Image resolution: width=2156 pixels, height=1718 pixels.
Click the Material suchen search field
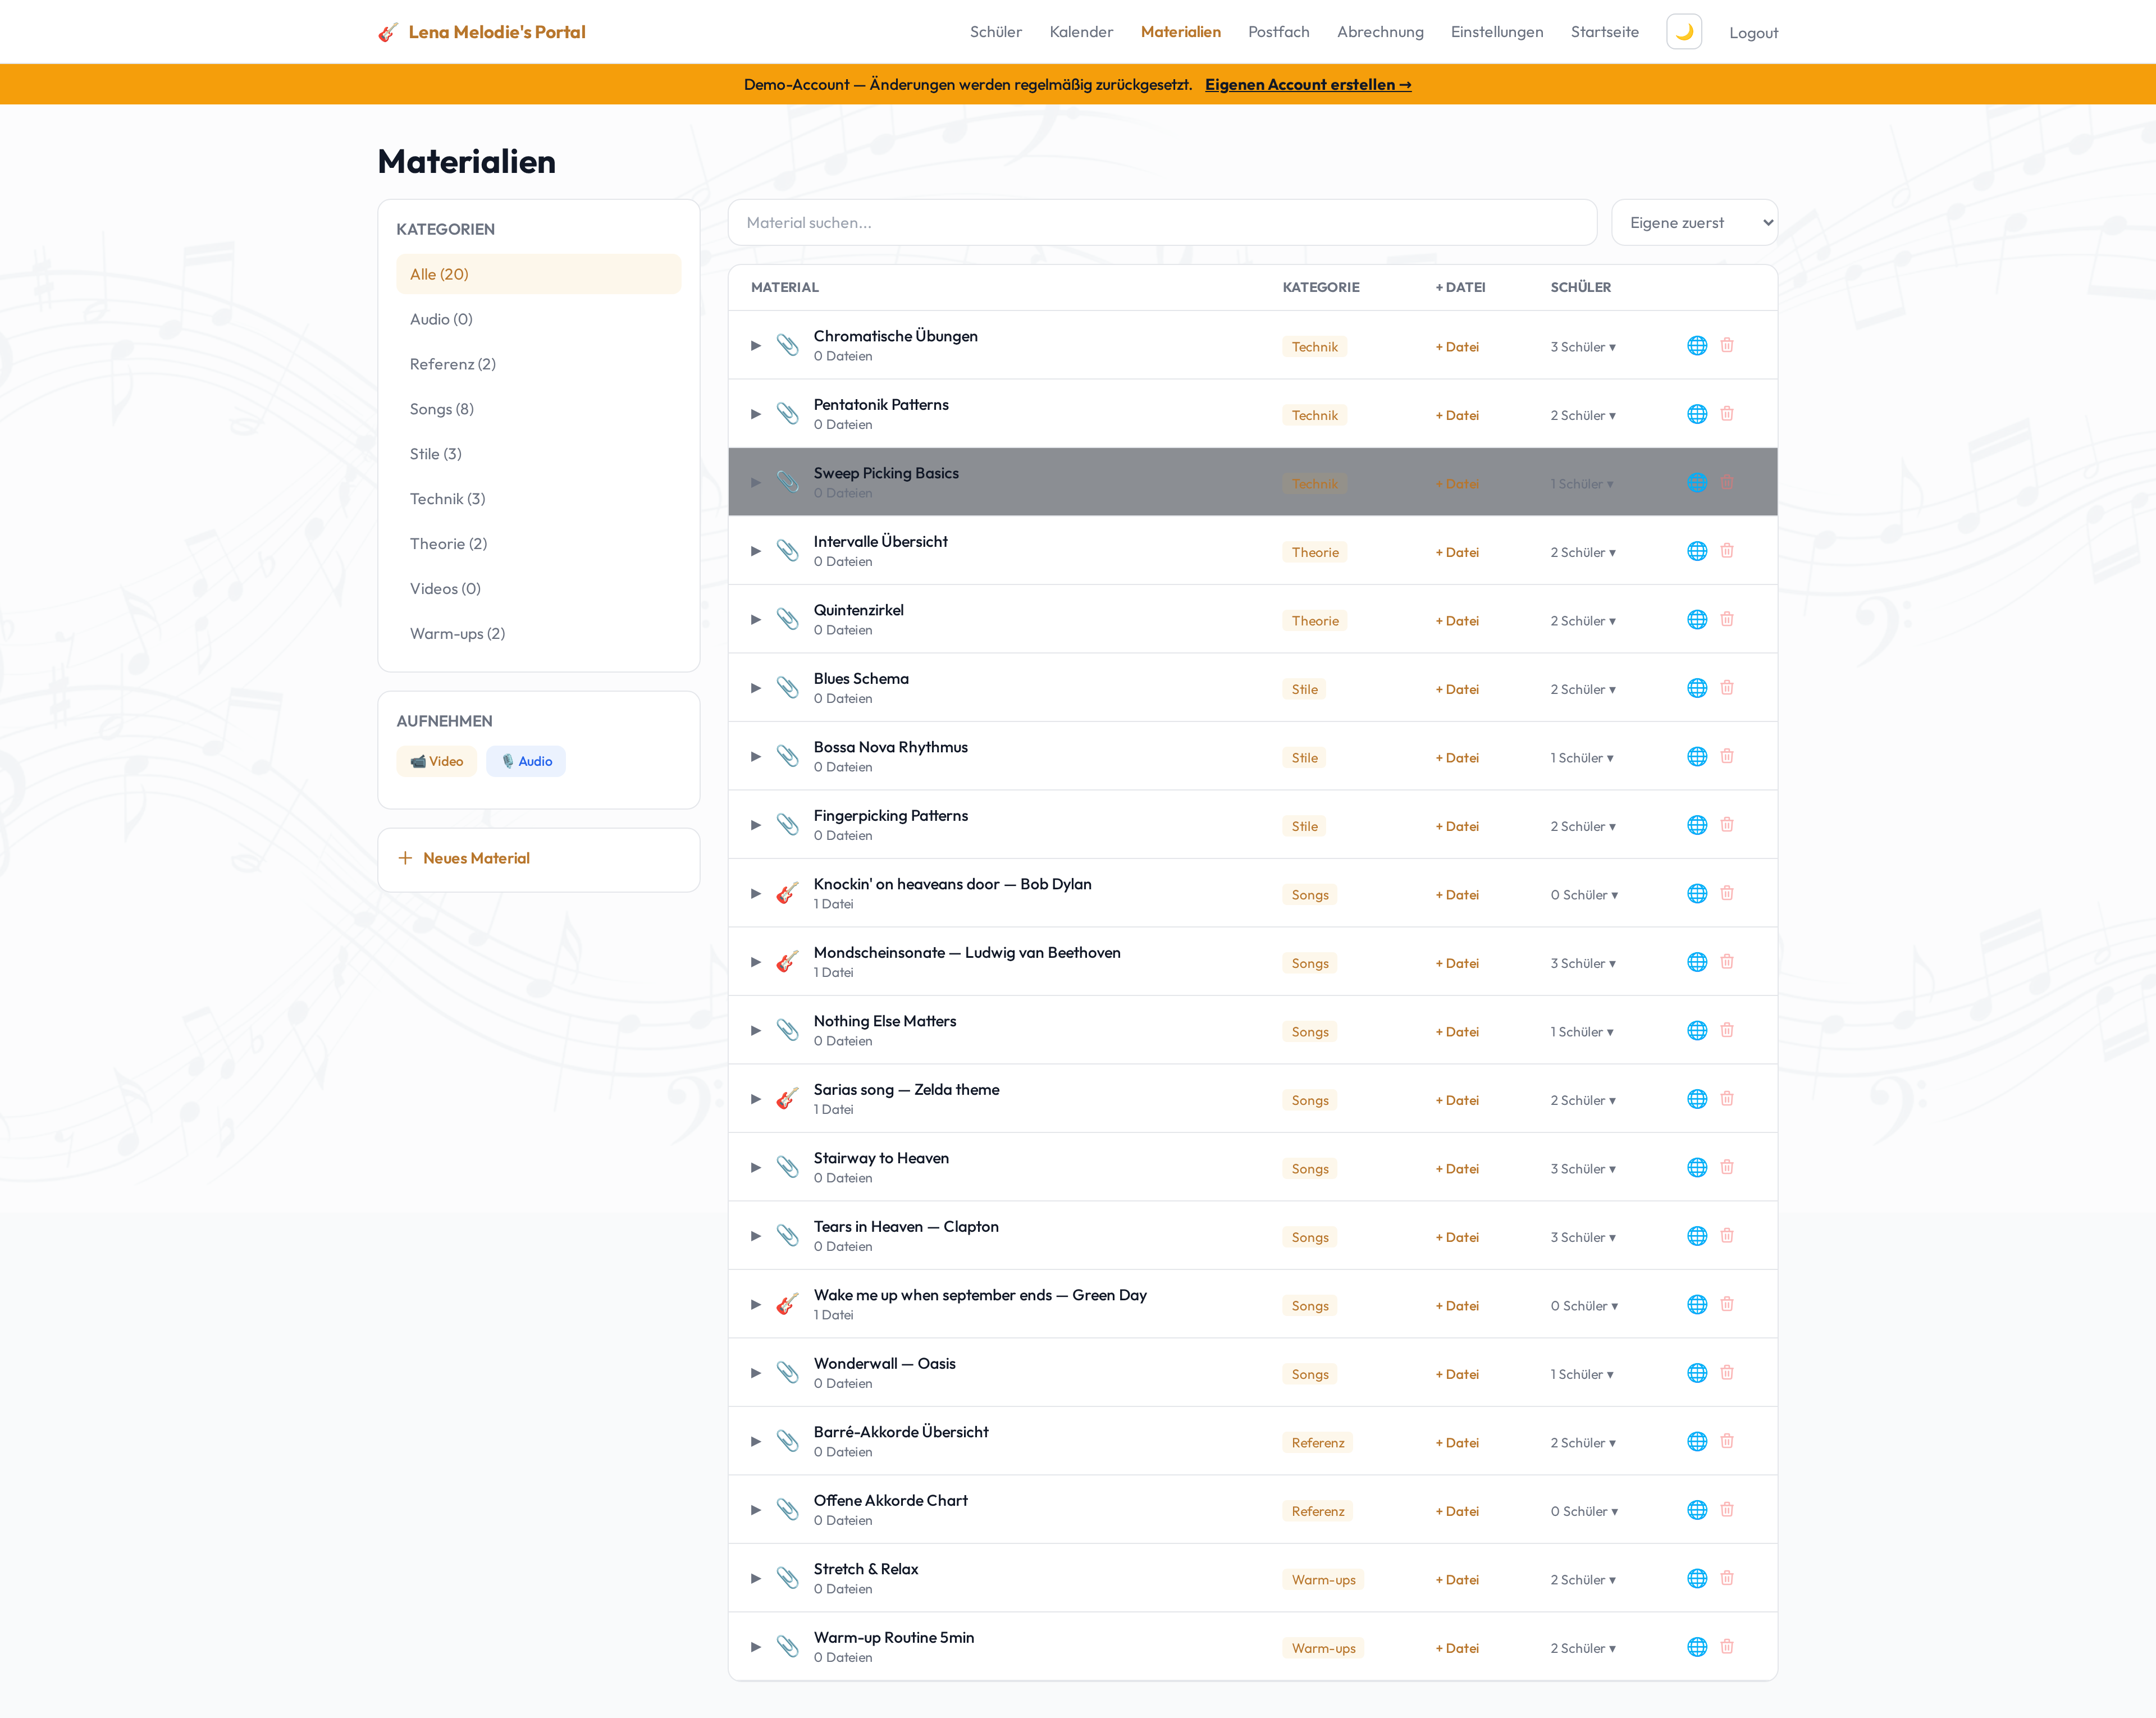1161,223
